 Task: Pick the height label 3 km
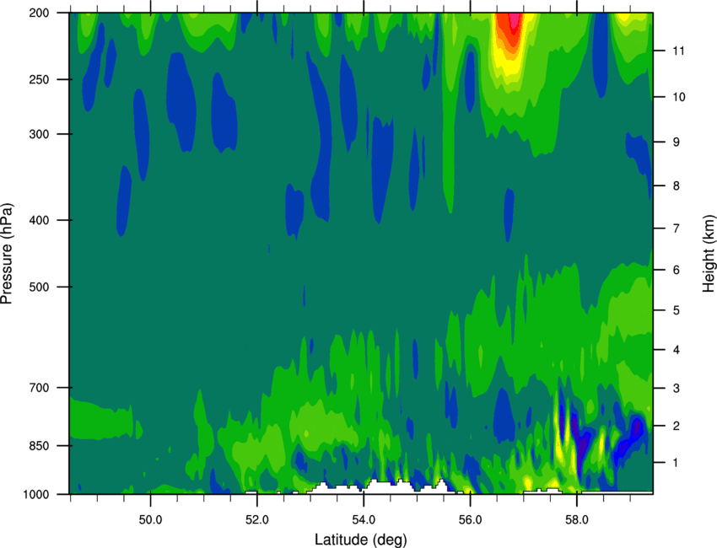click(677, 389)
